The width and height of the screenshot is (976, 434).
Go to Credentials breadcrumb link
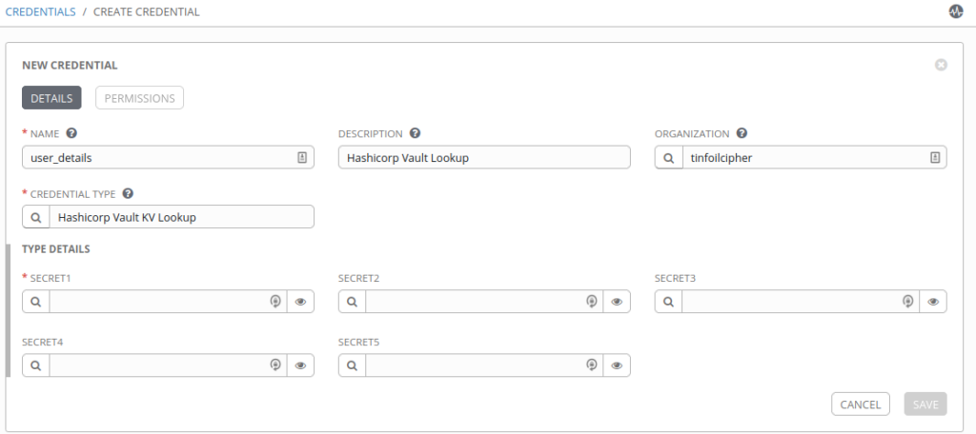point(40,12)
